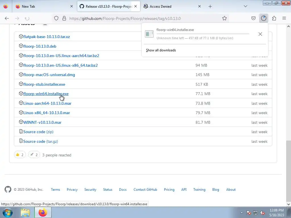Close the Access Denied tab

pyautogui.click(x=199, y=7)
